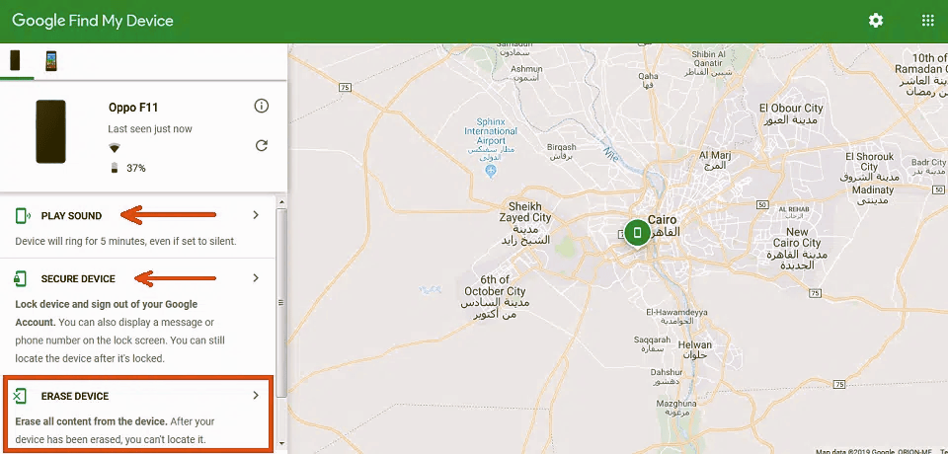948x454 pixels.
Task: Open the Google apps grid
Action: click(x=927, y=21)
